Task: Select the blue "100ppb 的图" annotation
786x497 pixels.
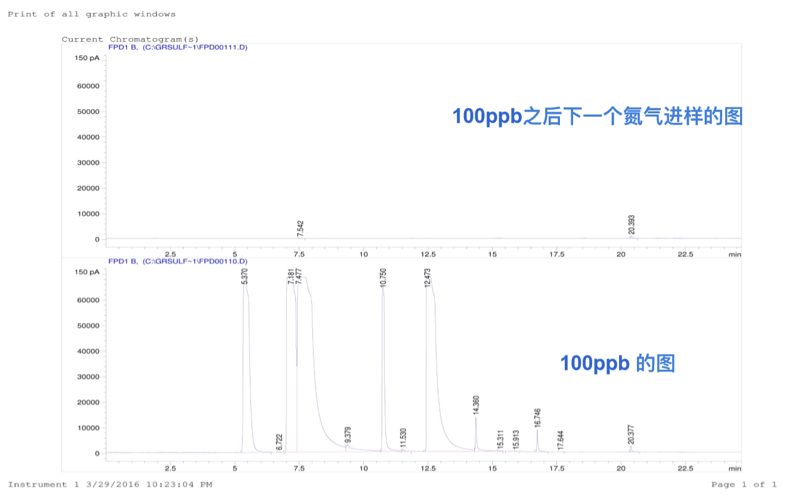Action: [x=617, y=363]
